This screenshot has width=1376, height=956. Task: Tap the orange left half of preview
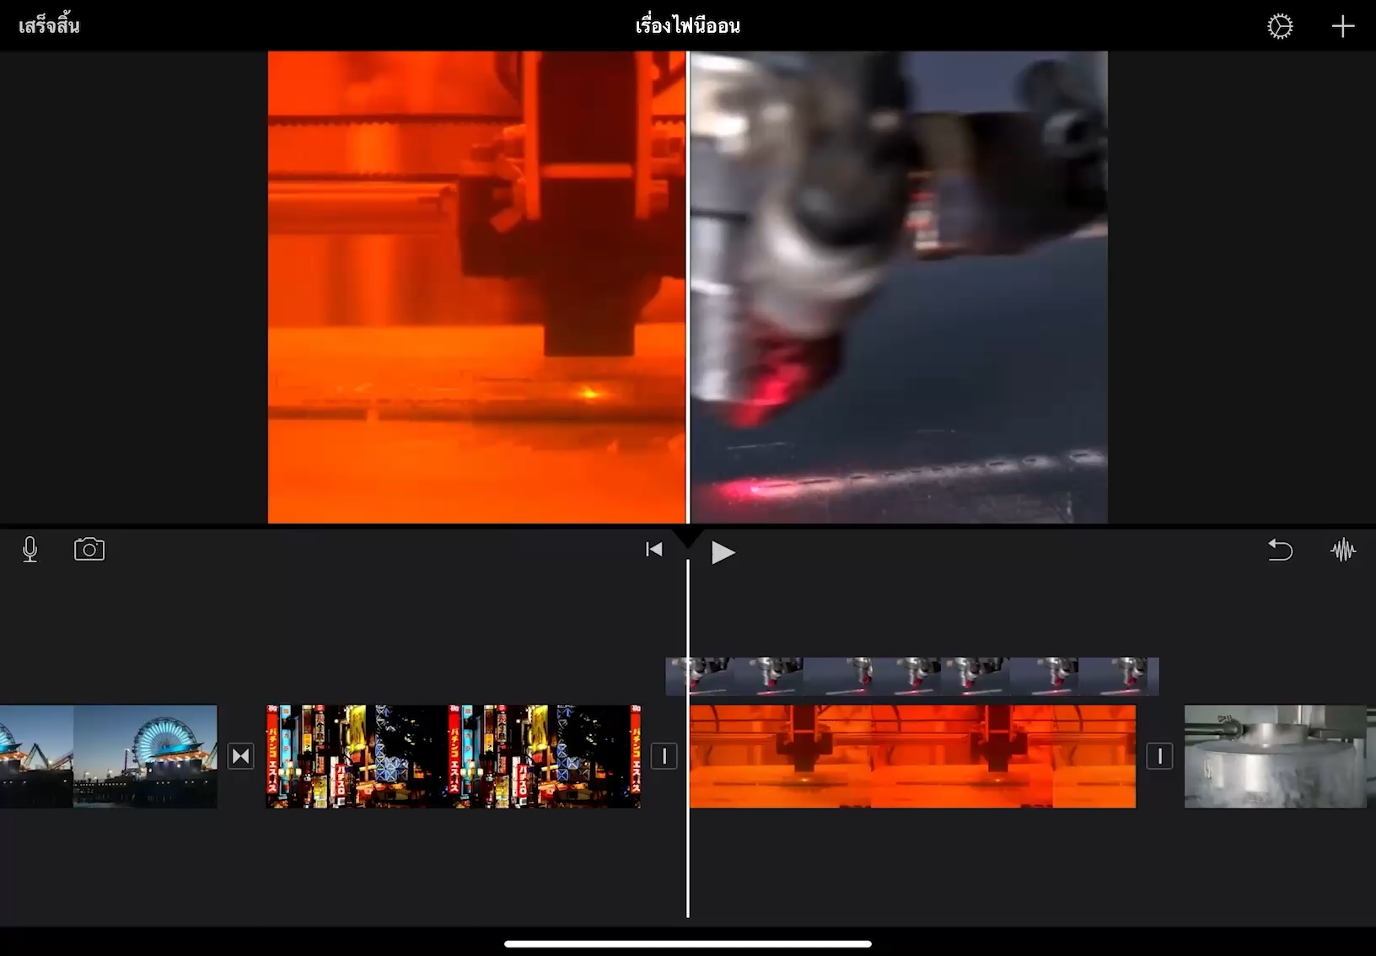(477, 287)
